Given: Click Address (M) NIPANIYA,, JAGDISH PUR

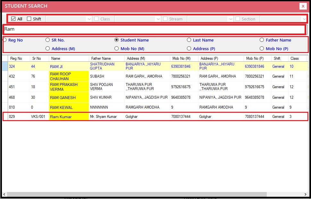Looking at the screenshot, I should click(147, 97).
